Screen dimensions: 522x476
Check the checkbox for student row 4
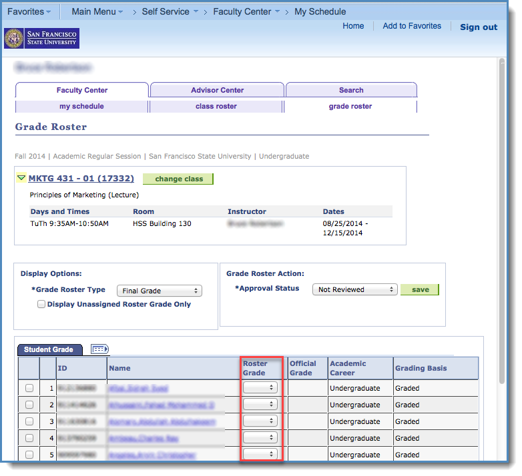[x=29, y=438]
